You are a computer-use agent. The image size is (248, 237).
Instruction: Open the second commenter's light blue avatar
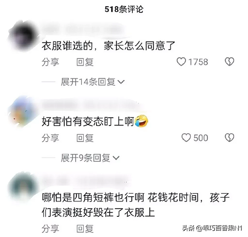click(x=23, y=112)
